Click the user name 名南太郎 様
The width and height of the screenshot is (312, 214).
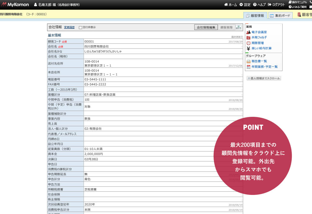point(47,5)
